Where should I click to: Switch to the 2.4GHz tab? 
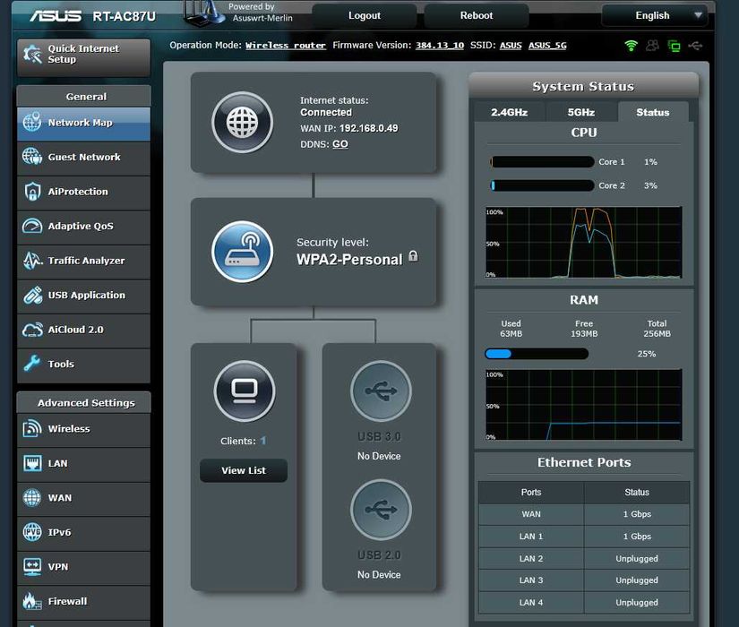click(509, 112)
